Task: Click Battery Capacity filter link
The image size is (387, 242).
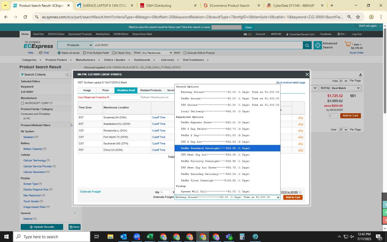Action: click(33, 149)
